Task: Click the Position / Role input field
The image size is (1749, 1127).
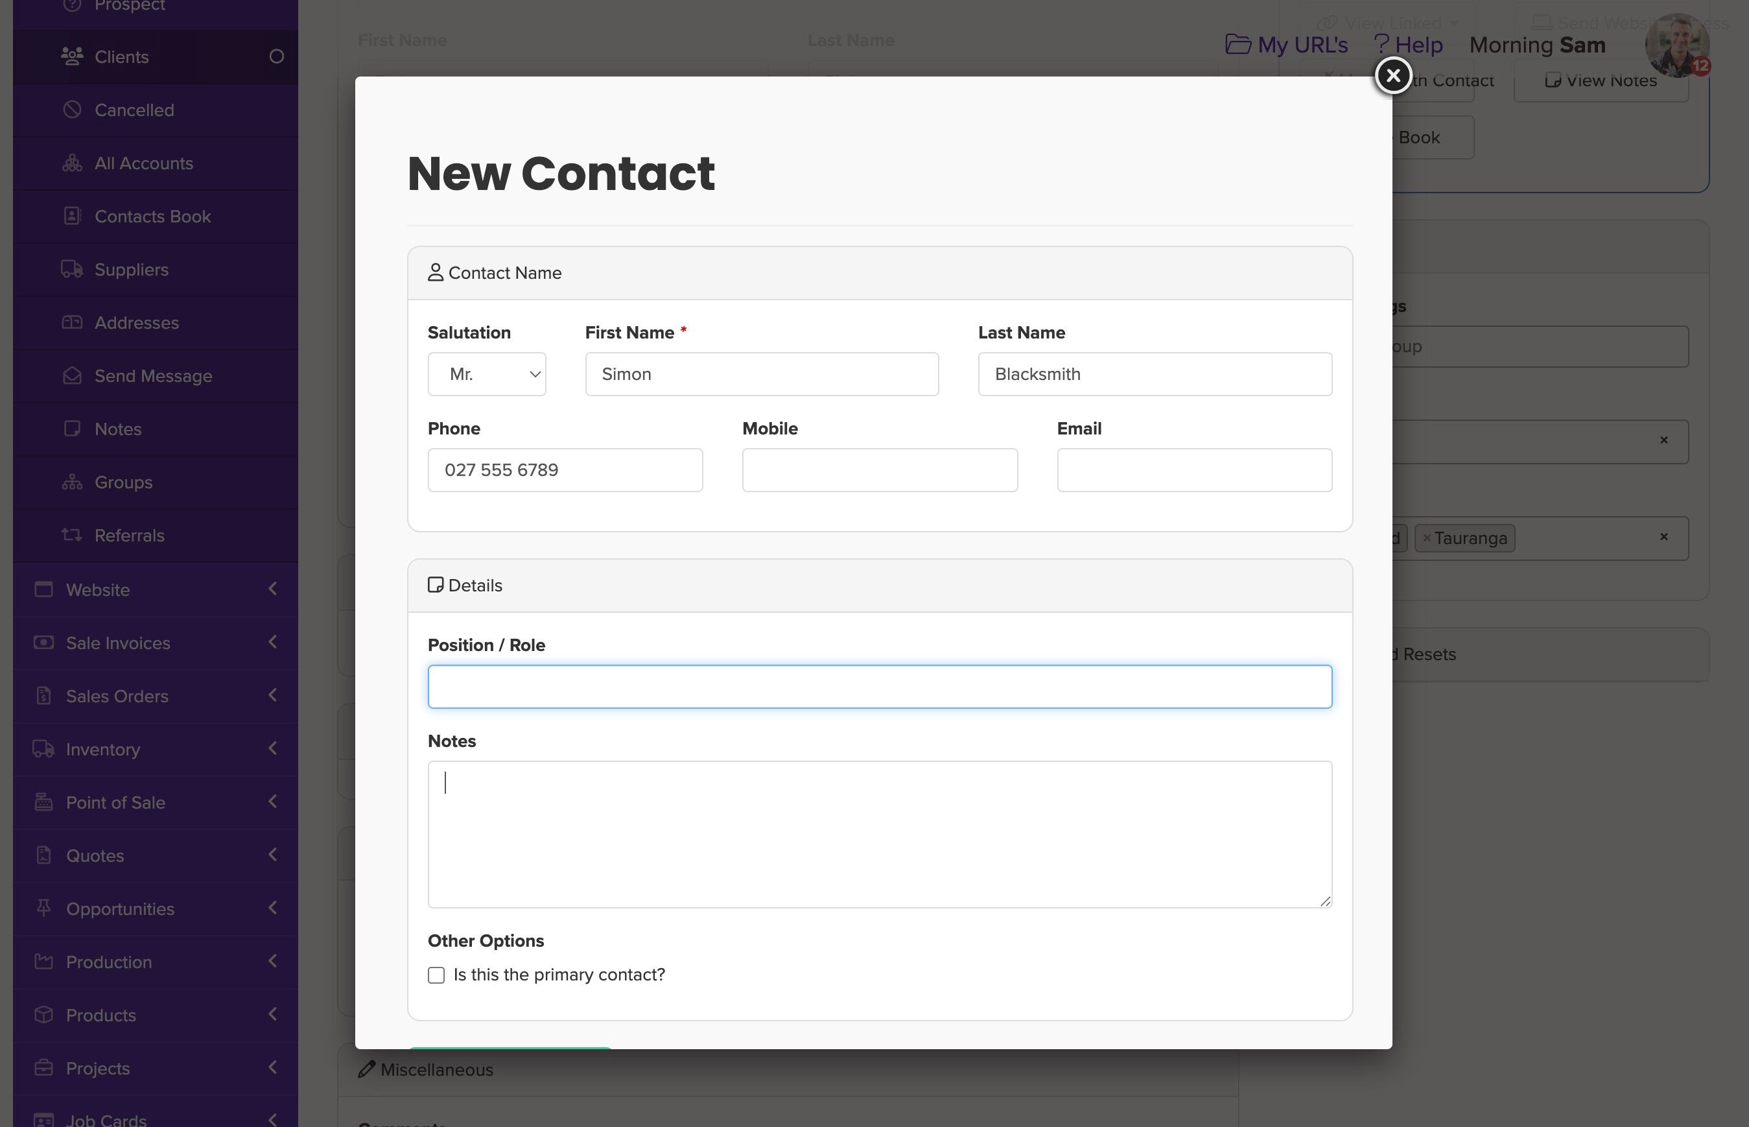Action: pos(879,687)
